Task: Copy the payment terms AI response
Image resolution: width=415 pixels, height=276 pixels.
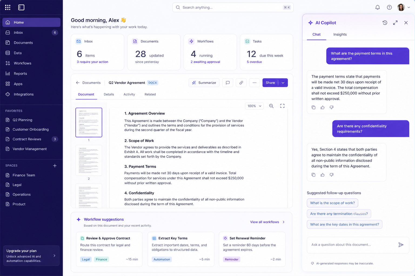Action: tap(313, 107)
